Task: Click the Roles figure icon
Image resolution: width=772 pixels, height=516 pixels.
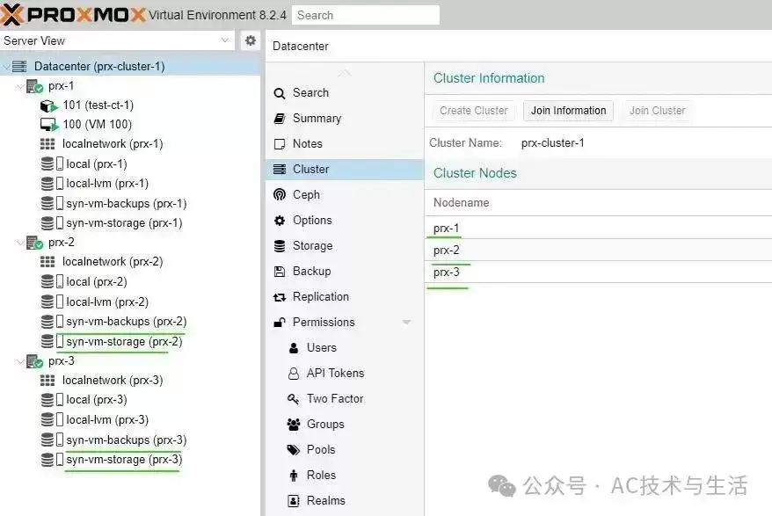Action: [x=294, y=476]
